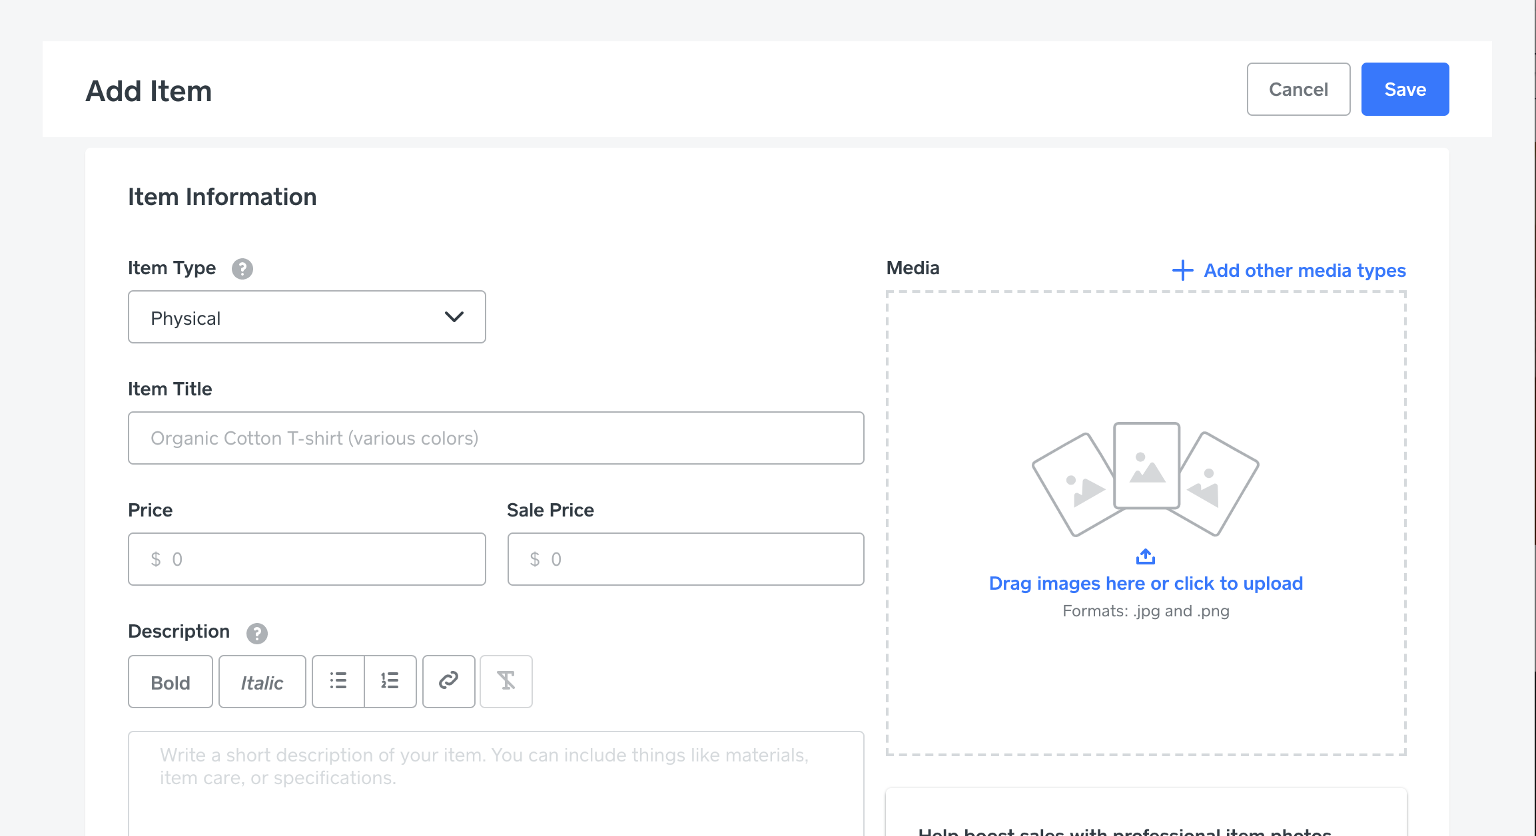Open the Item Type dropdown showing Physical
1536x836 pixels.
(306, 317)
